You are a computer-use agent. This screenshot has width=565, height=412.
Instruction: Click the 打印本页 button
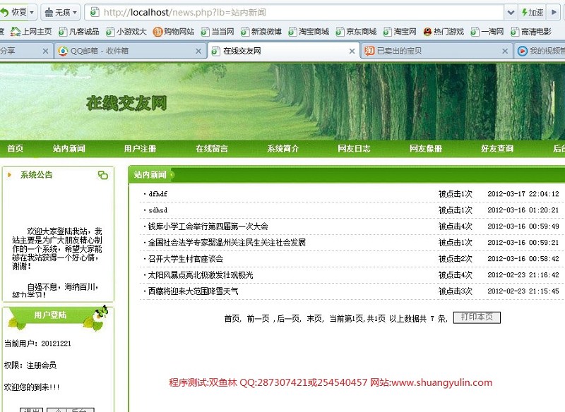pos(477,317)
